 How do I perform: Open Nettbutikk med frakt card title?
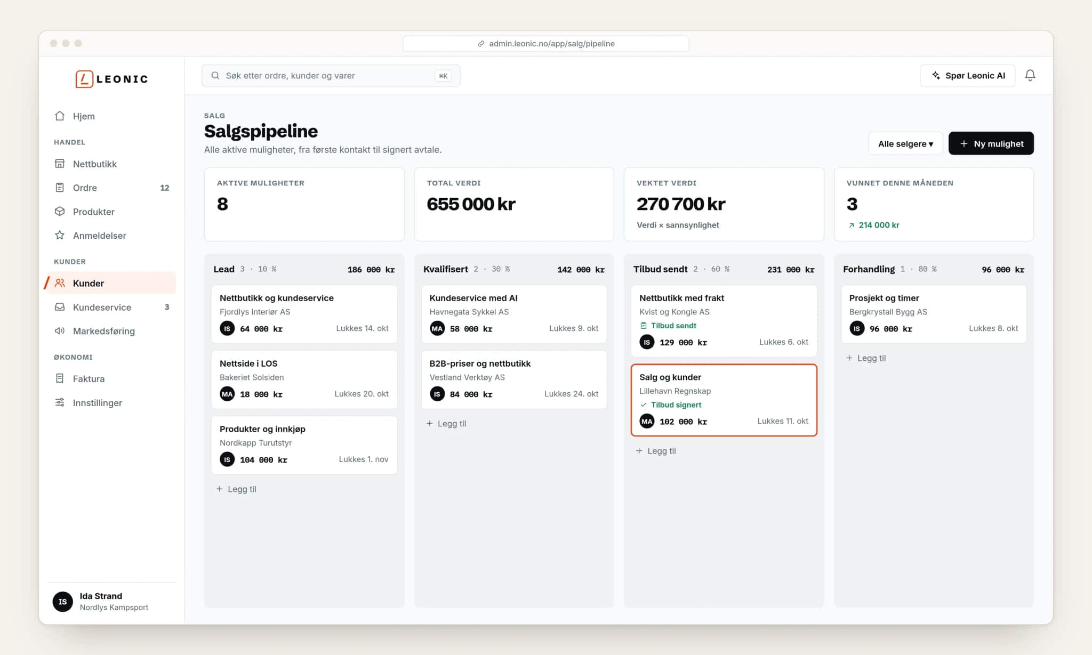pos(681,298)
